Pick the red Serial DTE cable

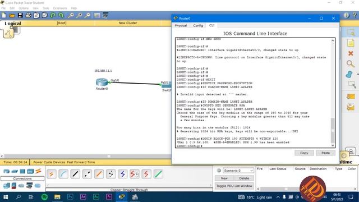(x=146, y=175)
